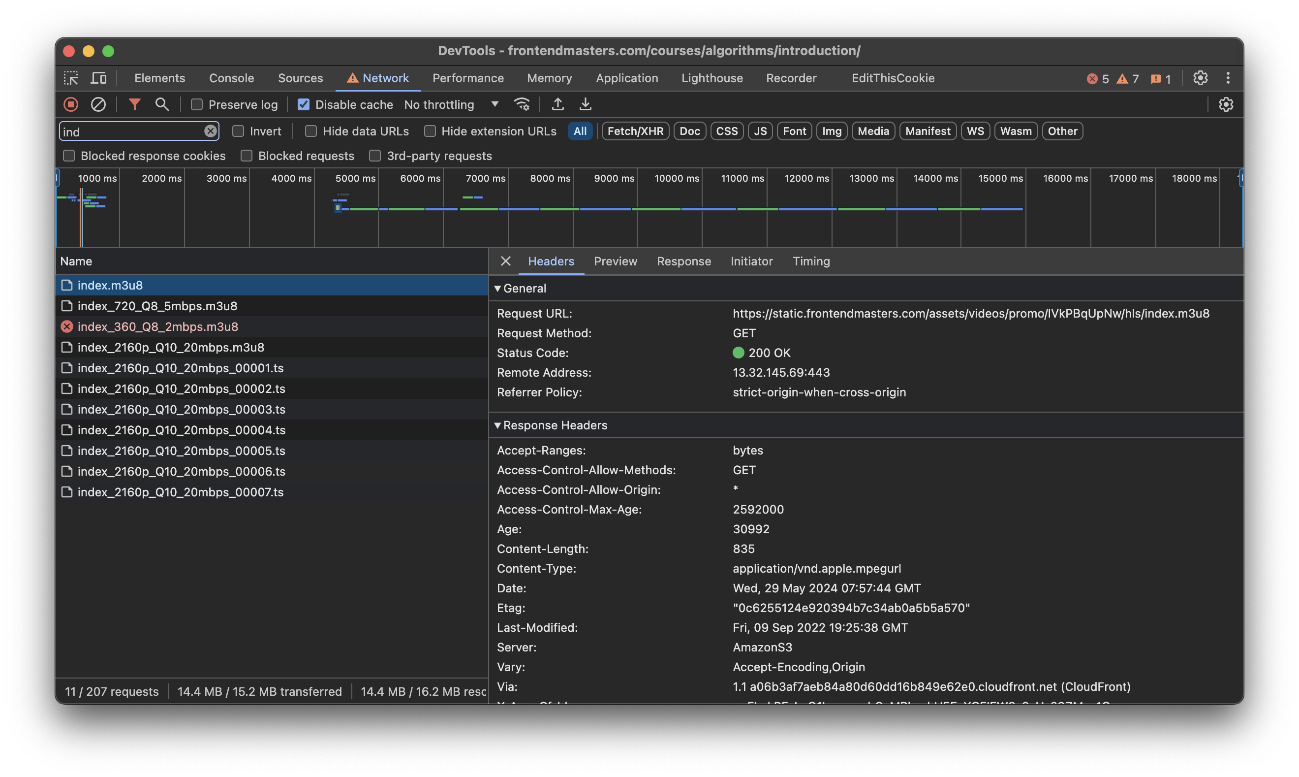This screenshot has height=777, width=1299.
Task: Toggle the device toolbar icon
Action: 98,78
